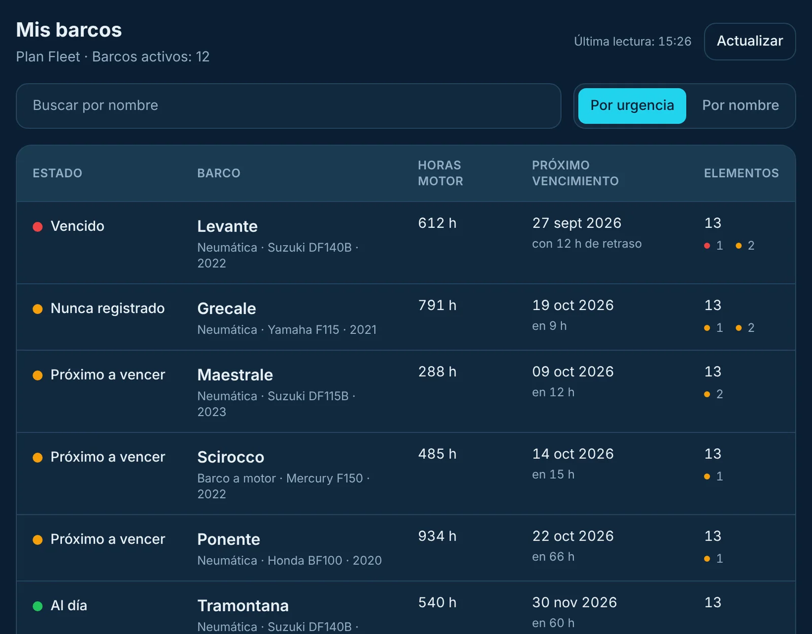Click the 09 oct 2026 due date

(x=573, y=372)
